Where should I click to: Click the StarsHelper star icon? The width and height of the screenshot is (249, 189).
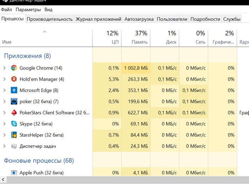pyautogui.click(x=14, y=135)
